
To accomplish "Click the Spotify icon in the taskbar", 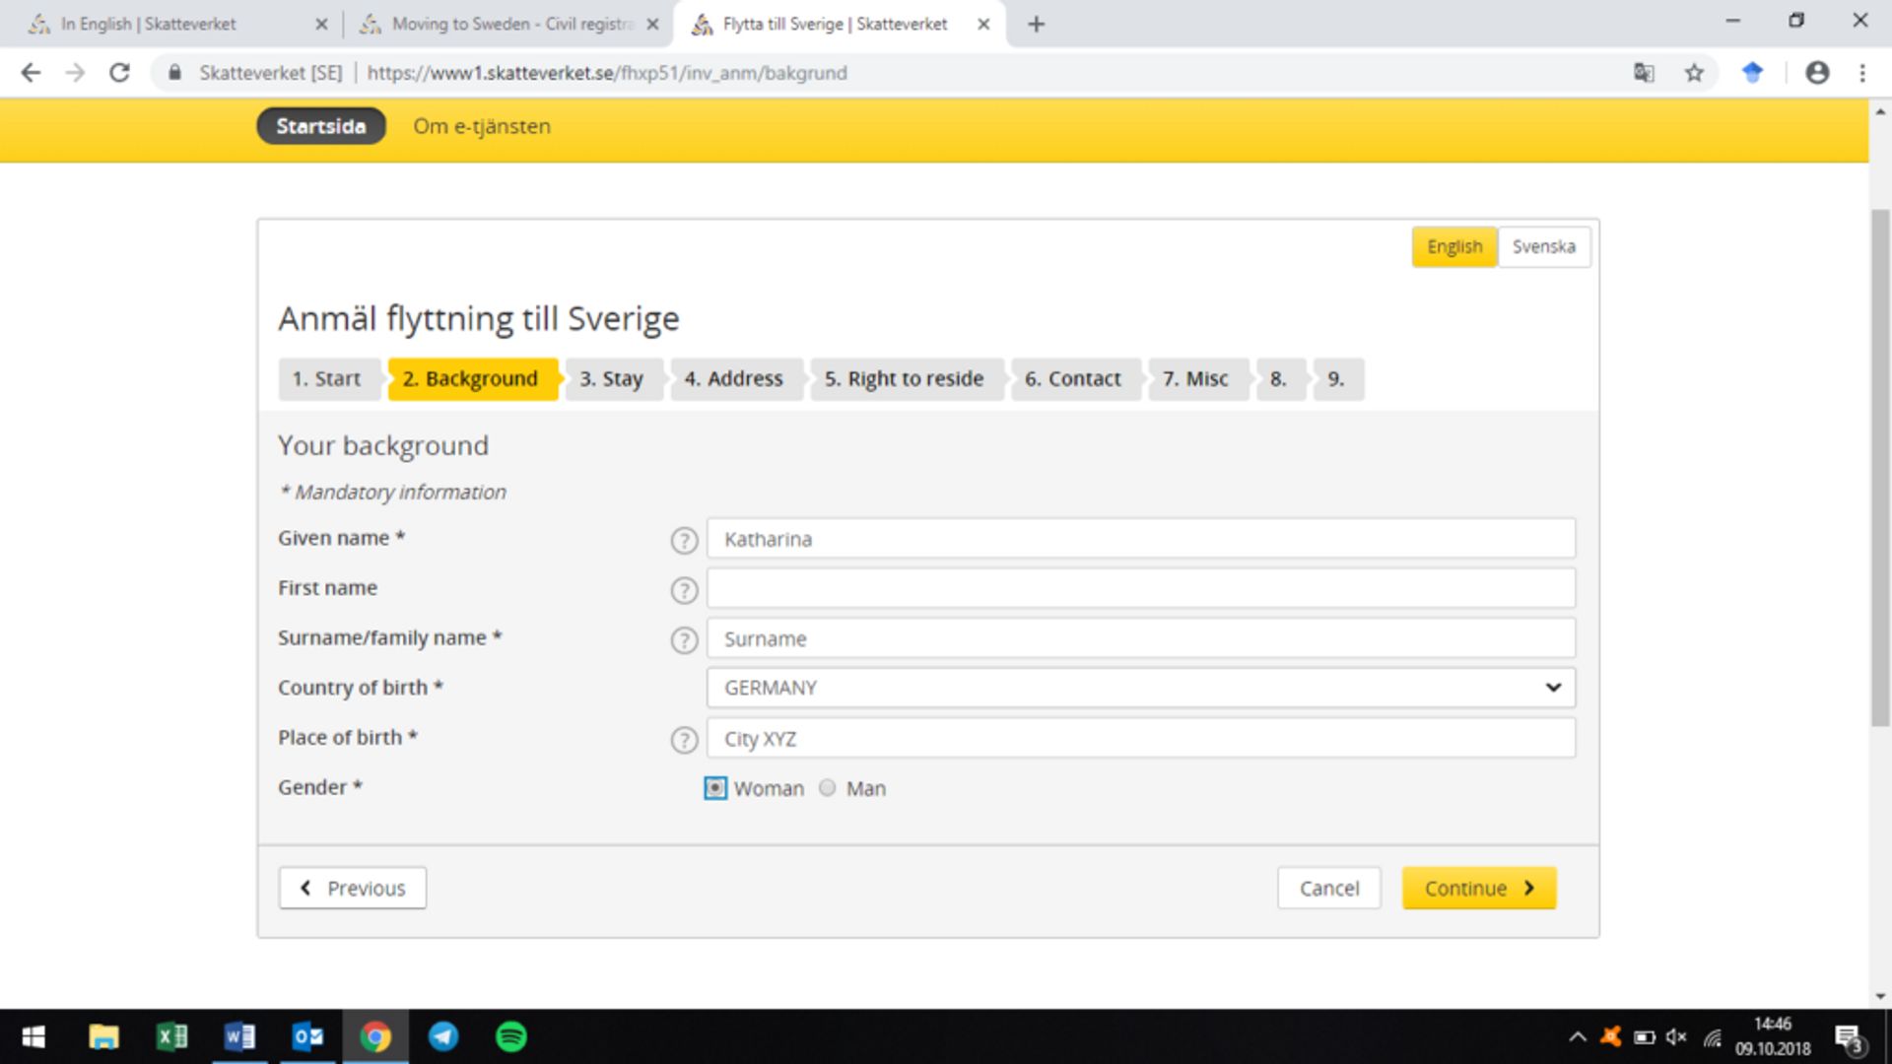I will pyautogui.click(x=510, y=1035).
